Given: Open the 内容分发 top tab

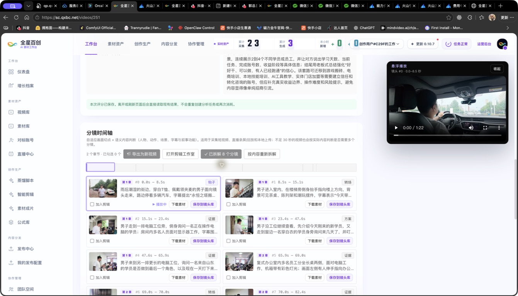Looking at the screenshot, I should click(x=169, y=44).
